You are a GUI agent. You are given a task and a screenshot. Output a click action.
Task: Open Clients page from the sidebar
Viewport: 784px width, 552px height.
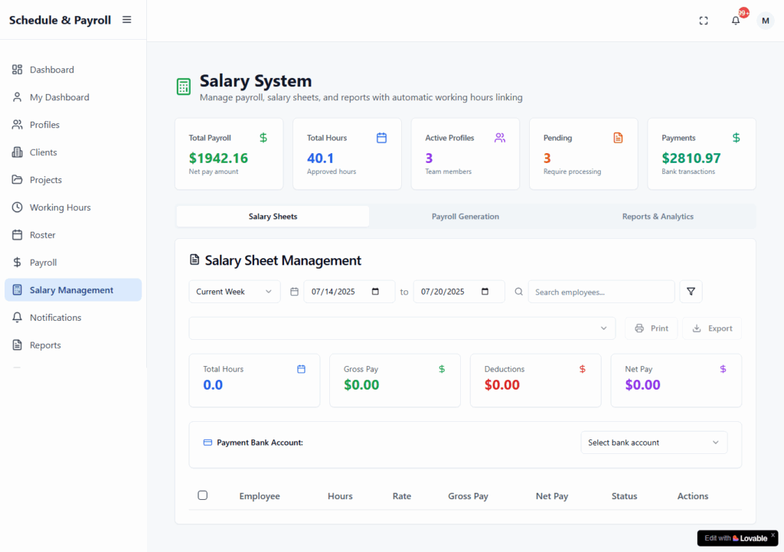pyautogui.click(x=43, y=152)
